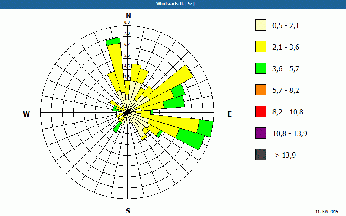346x216 pixels.
Task: Click the purple 10,8 - 13,9 legend swatch
Action: tap(261, 133)
